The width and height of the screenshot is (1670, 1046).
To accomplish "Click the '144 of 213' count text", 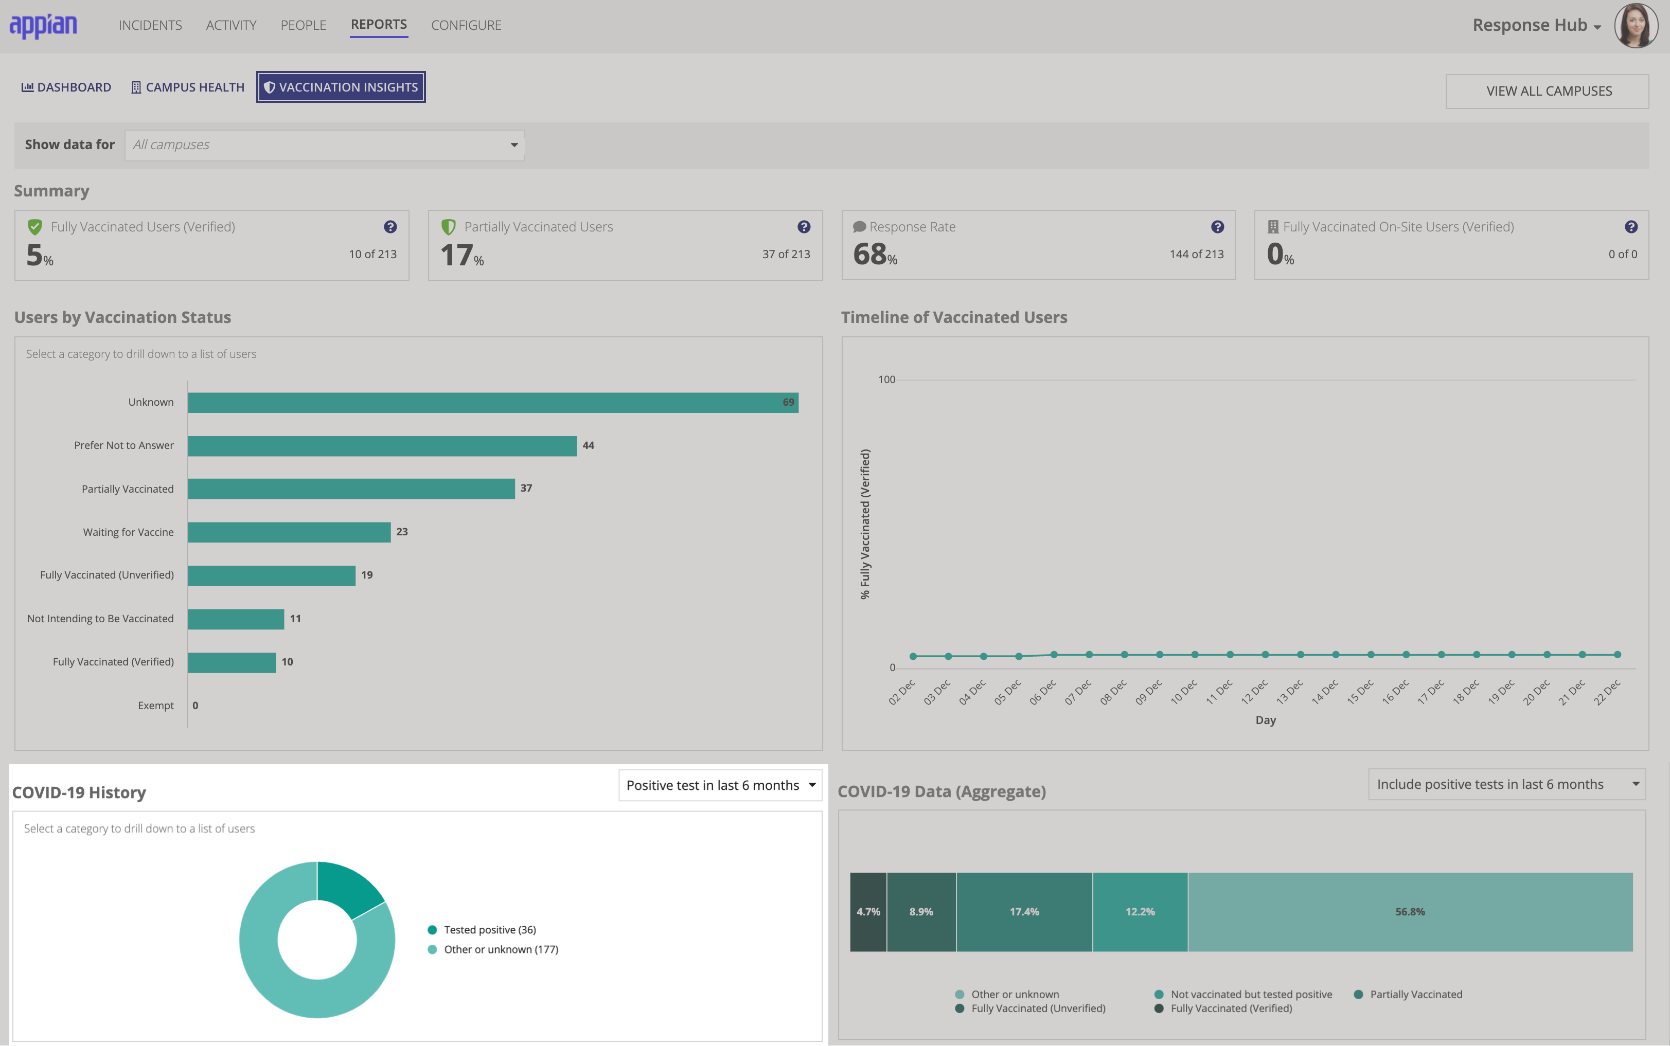I will click(x=1197, y=254).
